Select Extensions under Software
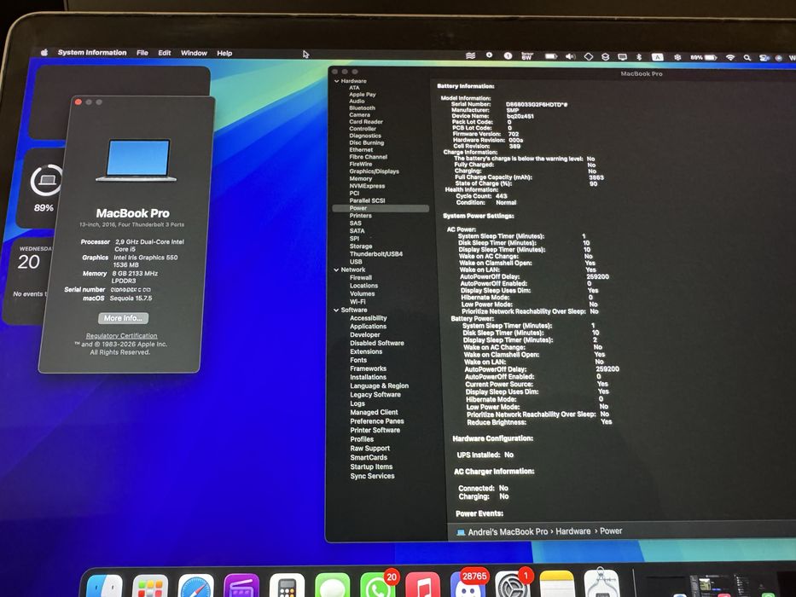The height and width of the screenshot is (597, 796). pos(366,351)
